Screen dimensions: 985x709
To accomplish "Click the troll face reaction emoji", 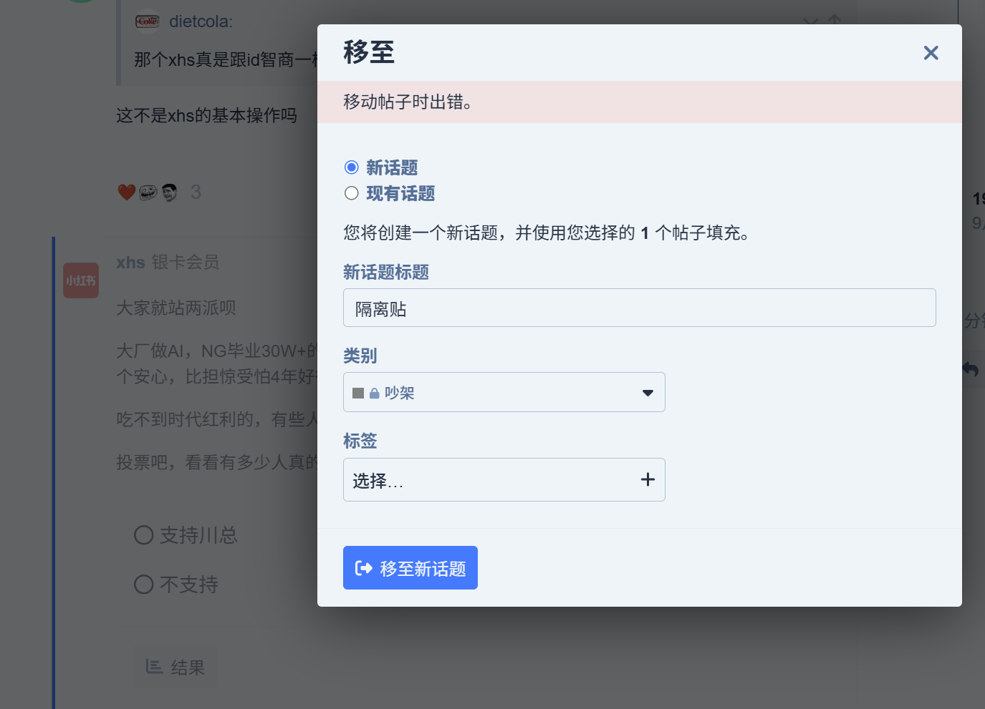I will (x=148, y=192).
